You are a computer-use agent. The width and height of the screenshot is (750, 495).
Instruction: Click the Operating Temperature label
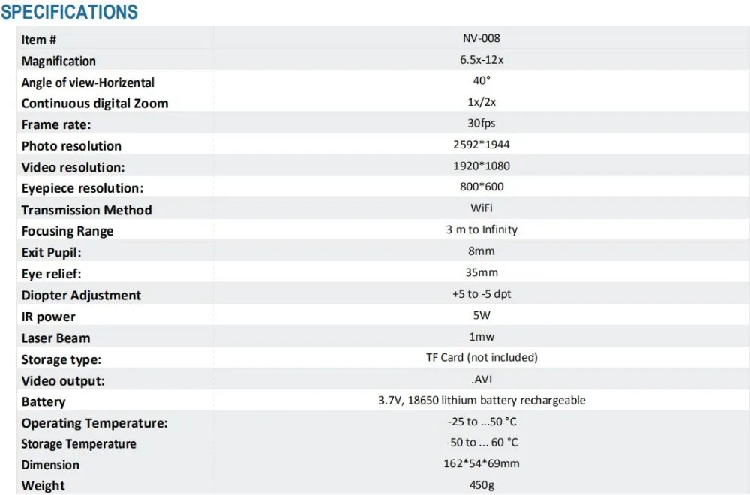94,423
